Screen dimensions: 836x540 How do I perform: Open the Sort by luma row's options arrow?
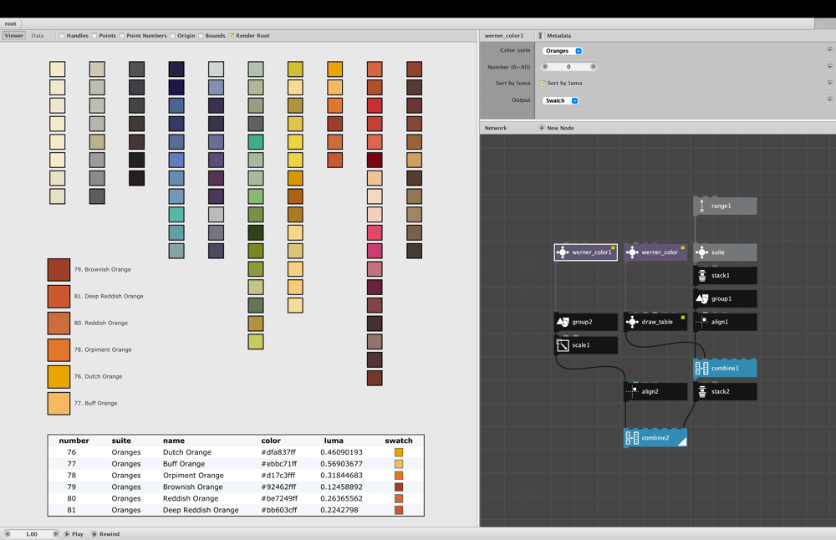click(x=829, y=83)
